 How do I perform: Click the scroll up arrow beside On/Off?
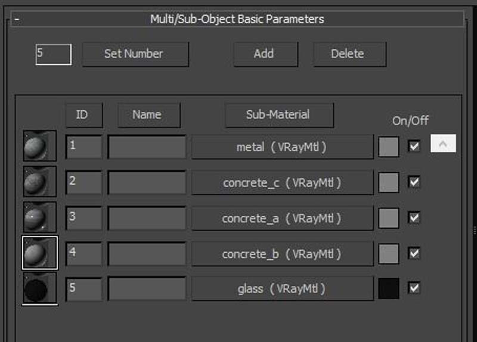pyautogui.click(x=443, y=144)
